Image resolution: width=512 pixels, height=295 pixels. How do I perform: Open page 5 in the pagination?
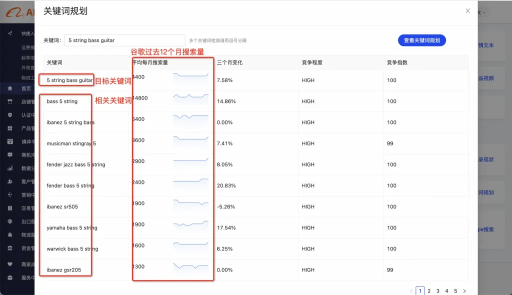click(455, 291)
